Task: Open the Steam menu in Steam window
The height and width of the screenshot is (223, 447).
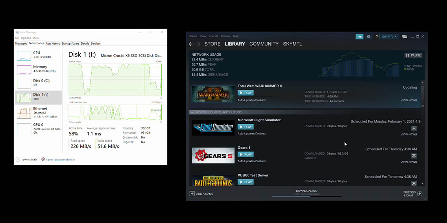Action: coord(193,36)
